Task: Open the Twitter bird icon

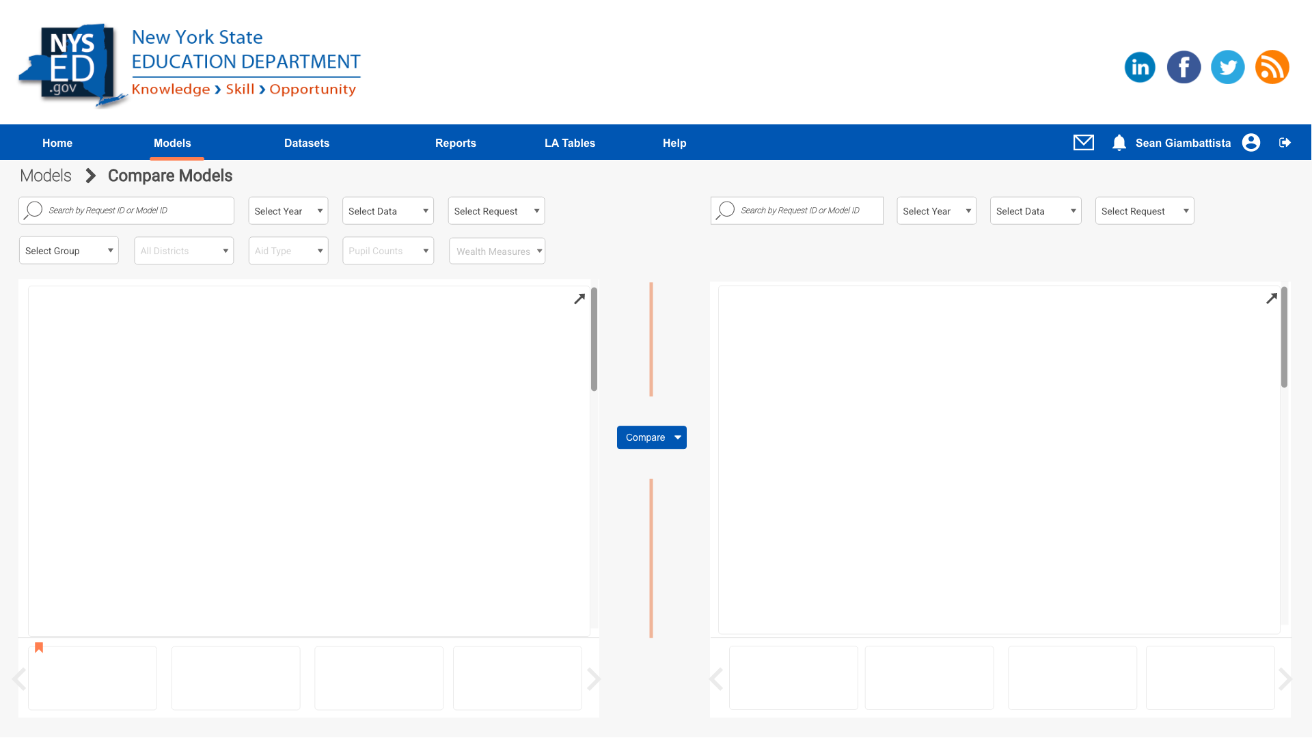Action: 1227,67
